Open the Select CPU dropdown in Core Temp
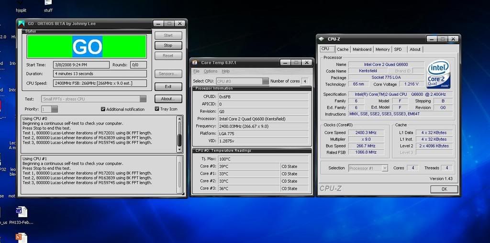Screen dimensions: 490x243 pyautogui.click(x=265, y=81)
